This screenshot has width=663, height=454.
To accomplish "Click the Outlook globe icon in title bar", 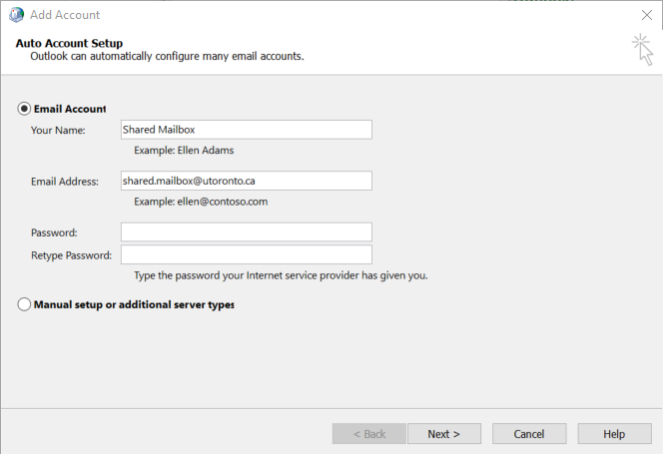I will pos(16,15).
